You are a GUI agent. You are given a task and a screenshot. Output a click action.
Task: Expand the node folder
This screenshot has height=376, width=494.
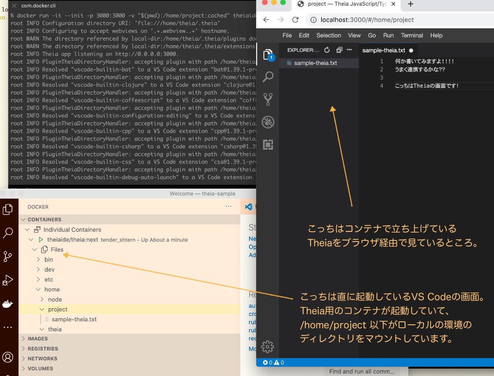[x=42, y=299]
